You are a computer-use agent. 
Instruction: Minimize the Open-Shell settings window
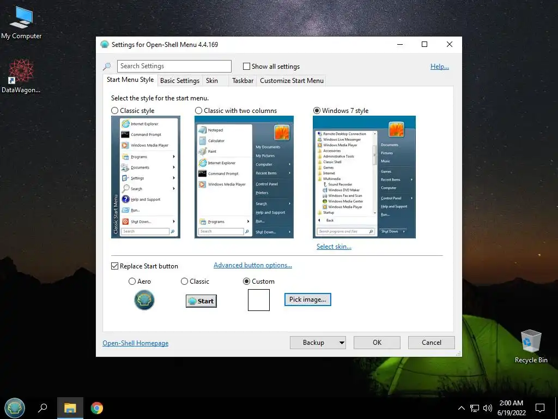[x=400, y=44]
